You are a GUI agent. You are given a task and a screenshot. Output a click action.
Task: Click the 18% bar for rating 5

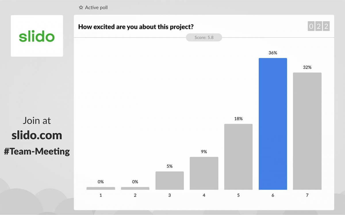pyautogui.click(x=238, y=156)
